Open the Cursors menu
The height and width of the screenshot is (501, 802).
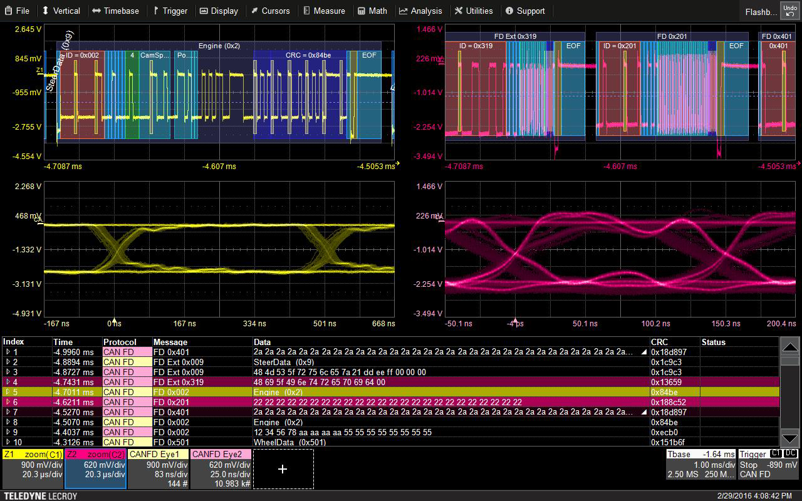[270, 11]
